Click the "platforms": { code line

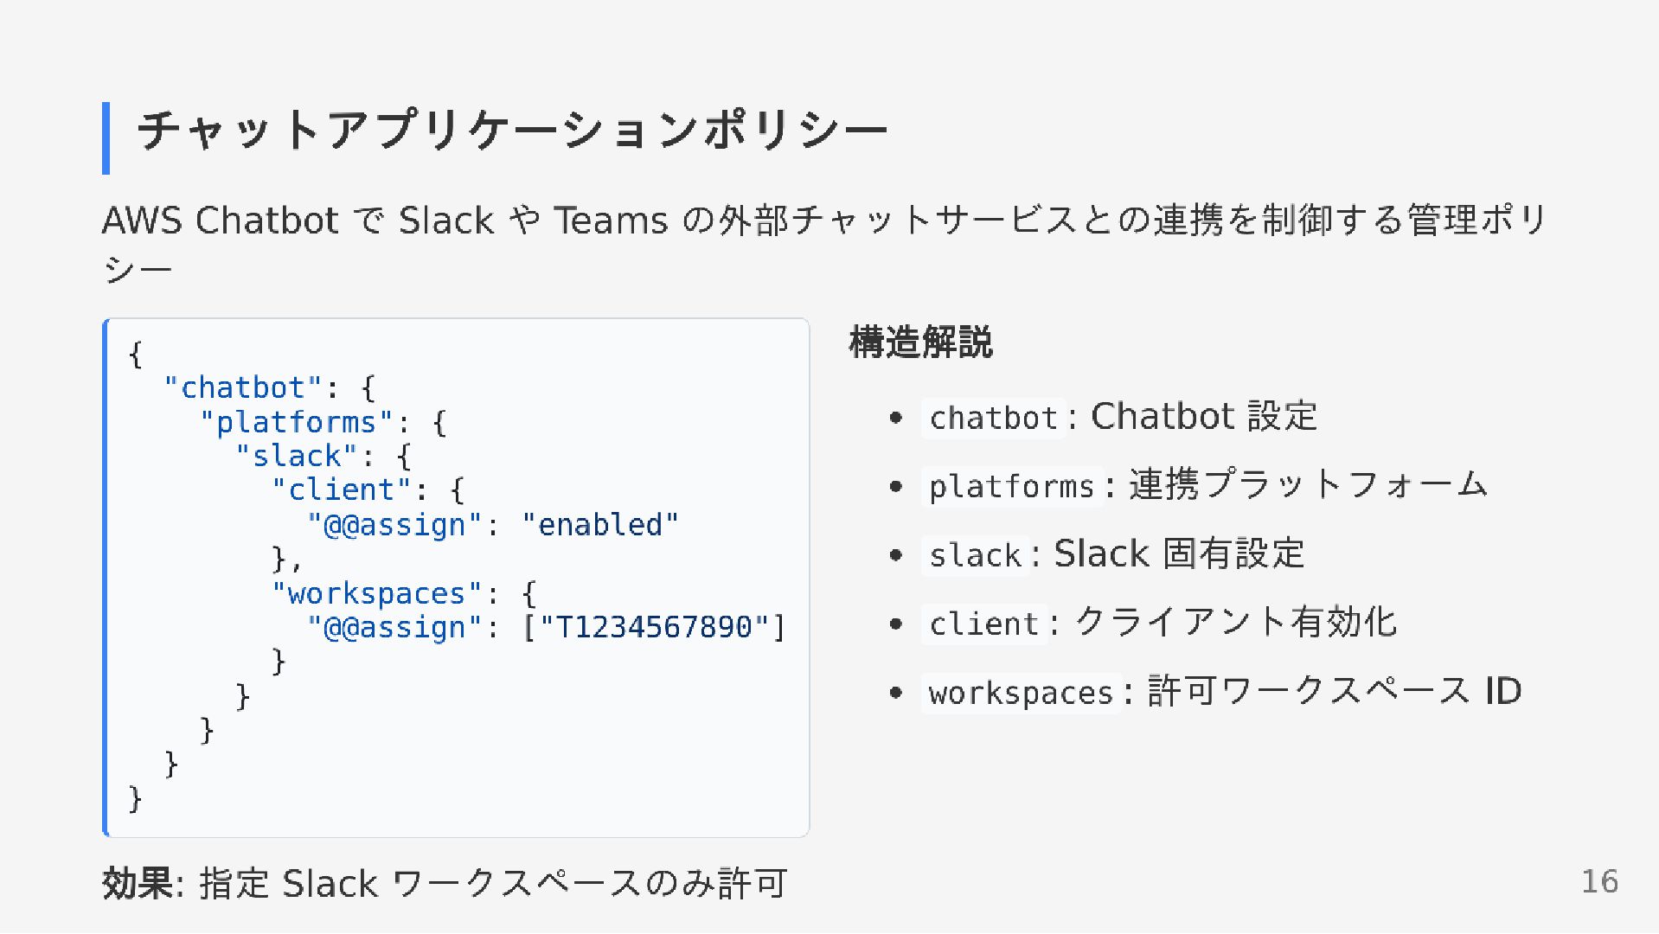pos(323,422)
